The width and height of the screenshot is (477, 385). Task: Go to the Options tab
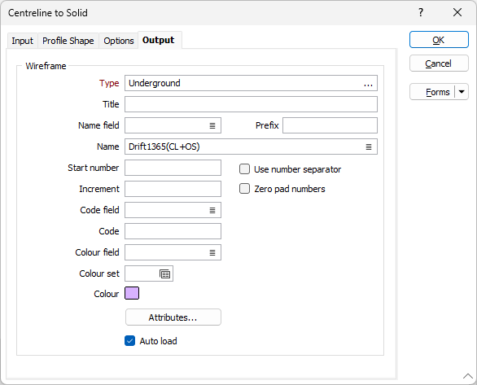[119, 41]
